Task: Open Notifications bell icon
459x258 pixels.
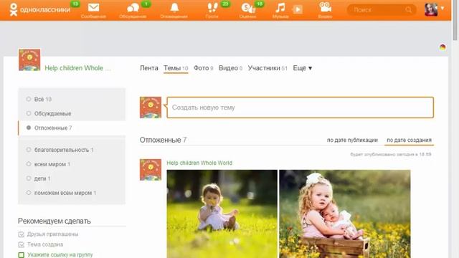Action: (174, 8)
